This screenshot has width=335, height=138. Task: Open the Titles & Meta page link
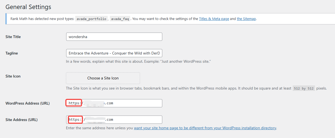click(214, 19)
